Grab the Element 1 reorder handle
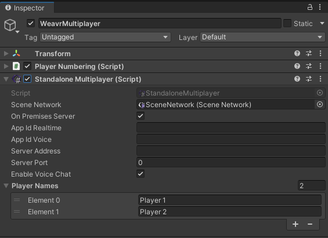This screenshot has width=328, height=238. pyautogui.click(x=17, y=212)
